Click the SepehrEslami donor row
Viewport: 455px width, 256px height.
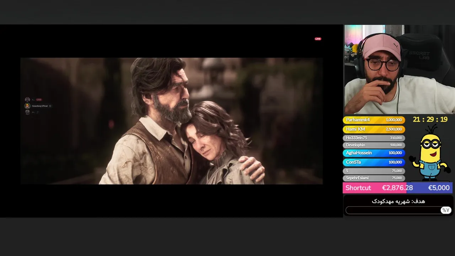[374, 178]
